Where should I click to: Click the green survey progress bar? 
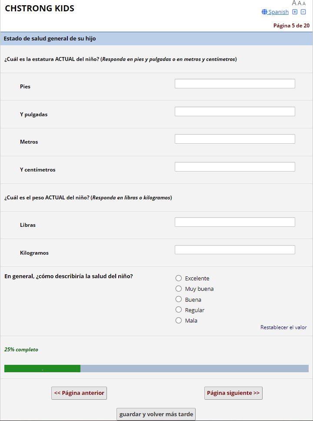tap(43, 369)
